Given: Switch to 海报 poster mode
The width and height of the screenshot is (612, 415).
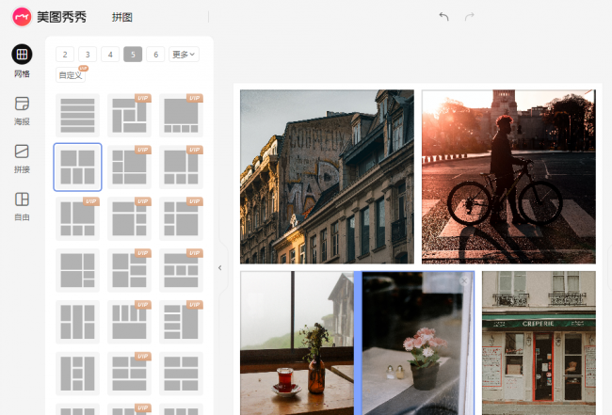Looking at the screenshot, I should [x=22, y=111].
